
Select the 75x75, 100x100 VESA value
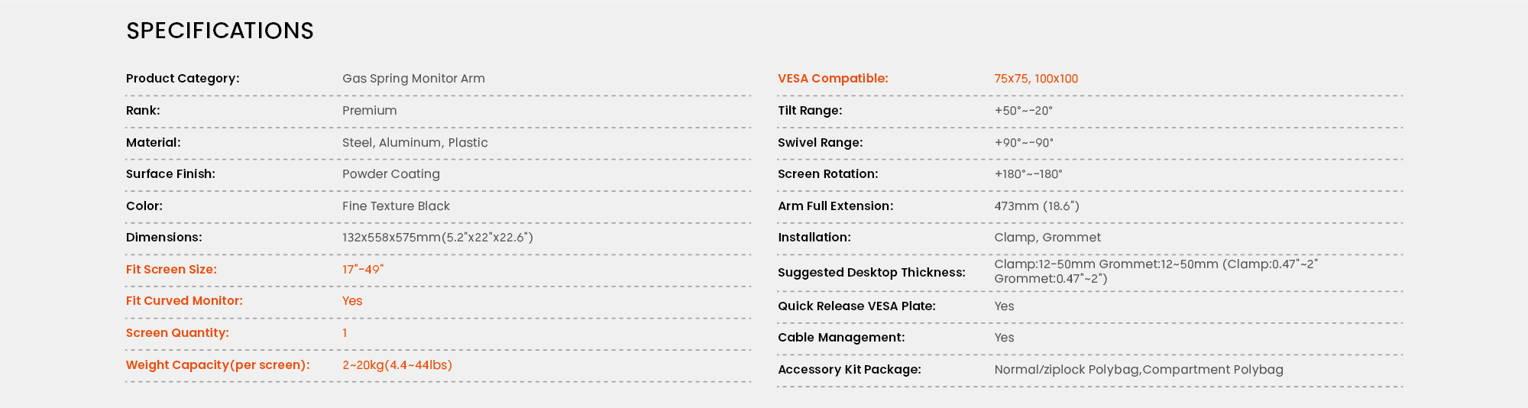[x=1036, y=79]
